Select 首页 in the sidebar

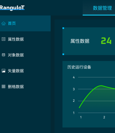tap(25, 24)
